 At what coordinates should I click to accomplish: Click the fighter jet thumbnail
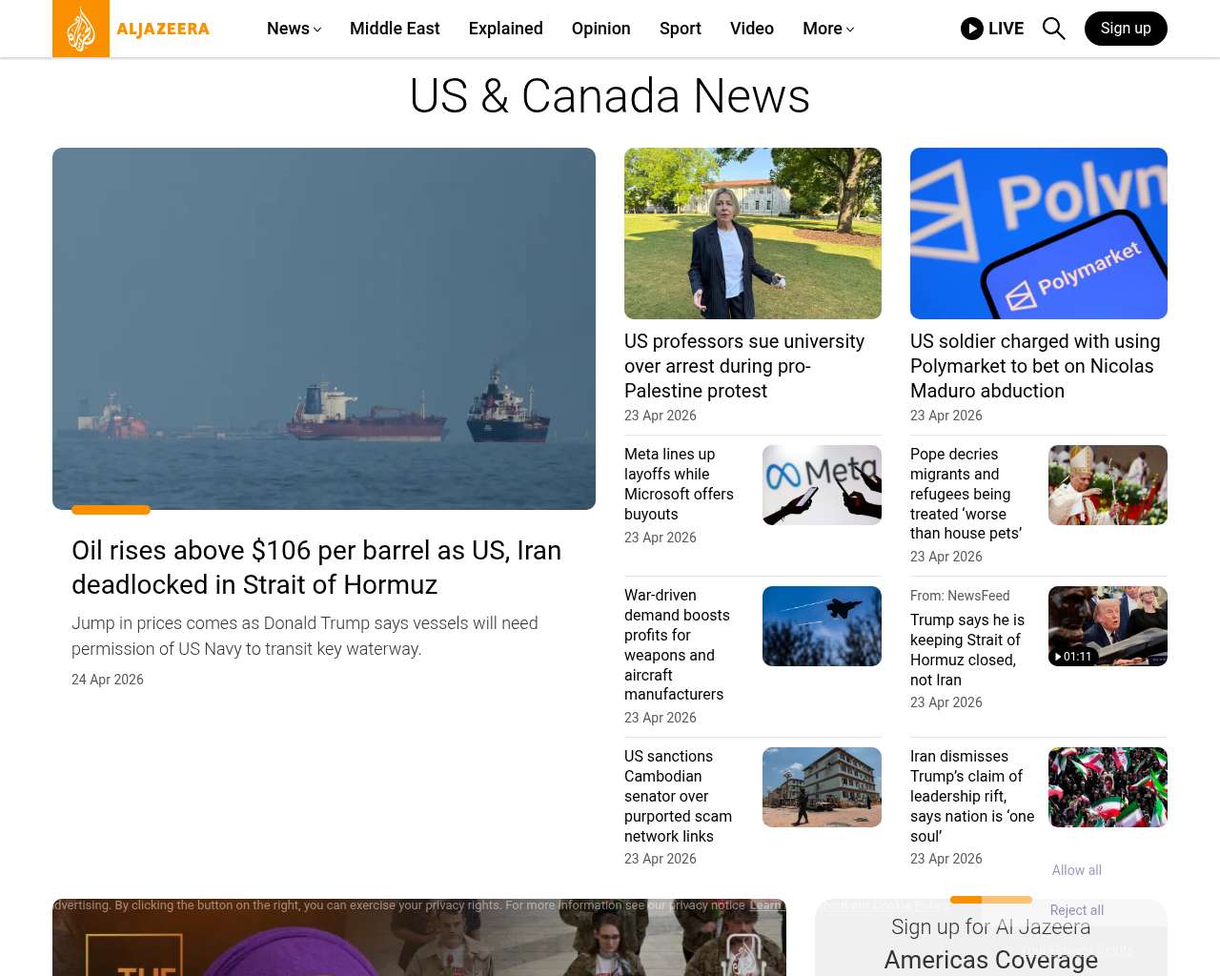(822, 626)
